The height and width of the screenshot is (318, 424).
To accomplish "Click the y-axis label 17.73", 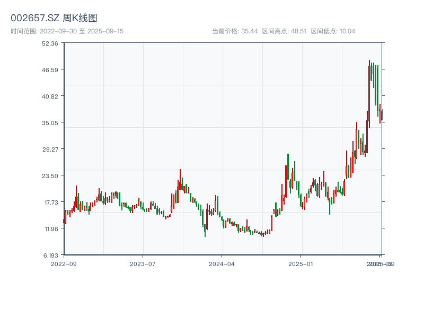I will click(51, 202).
